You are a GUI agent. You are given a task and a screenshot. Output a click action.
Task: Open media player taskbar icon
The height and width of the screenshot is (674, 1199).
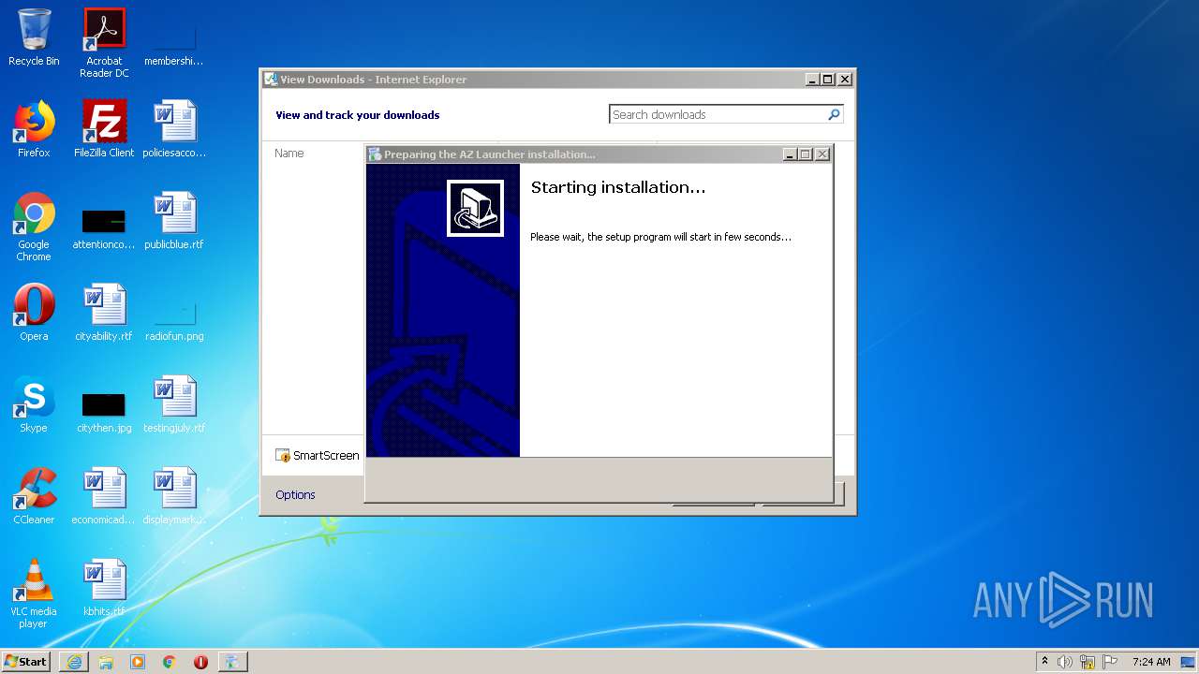[x=138, y=662]
